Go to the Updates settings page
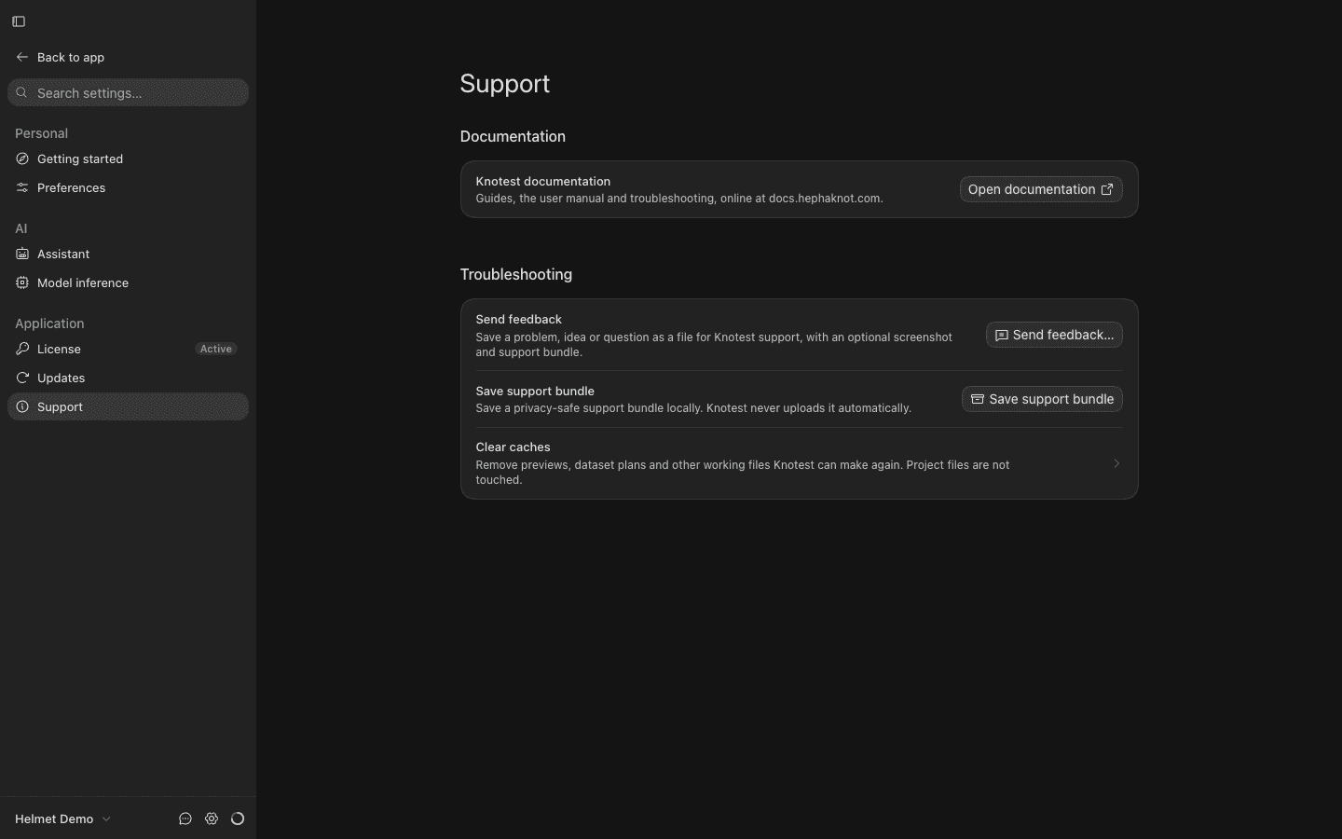1342x839 pixels. pyautogui.click(x=128, y=378)
